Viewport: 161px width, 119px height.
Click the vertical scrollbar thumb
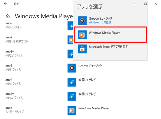pos(160,76)
